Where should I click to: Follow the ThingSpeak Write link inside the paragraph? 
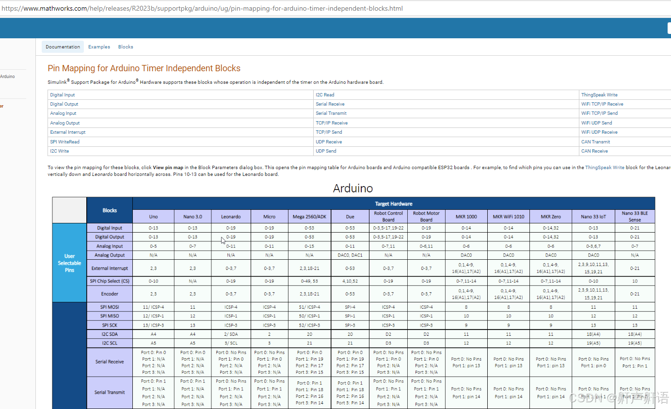pyautogui.click(x=605, y=168)
